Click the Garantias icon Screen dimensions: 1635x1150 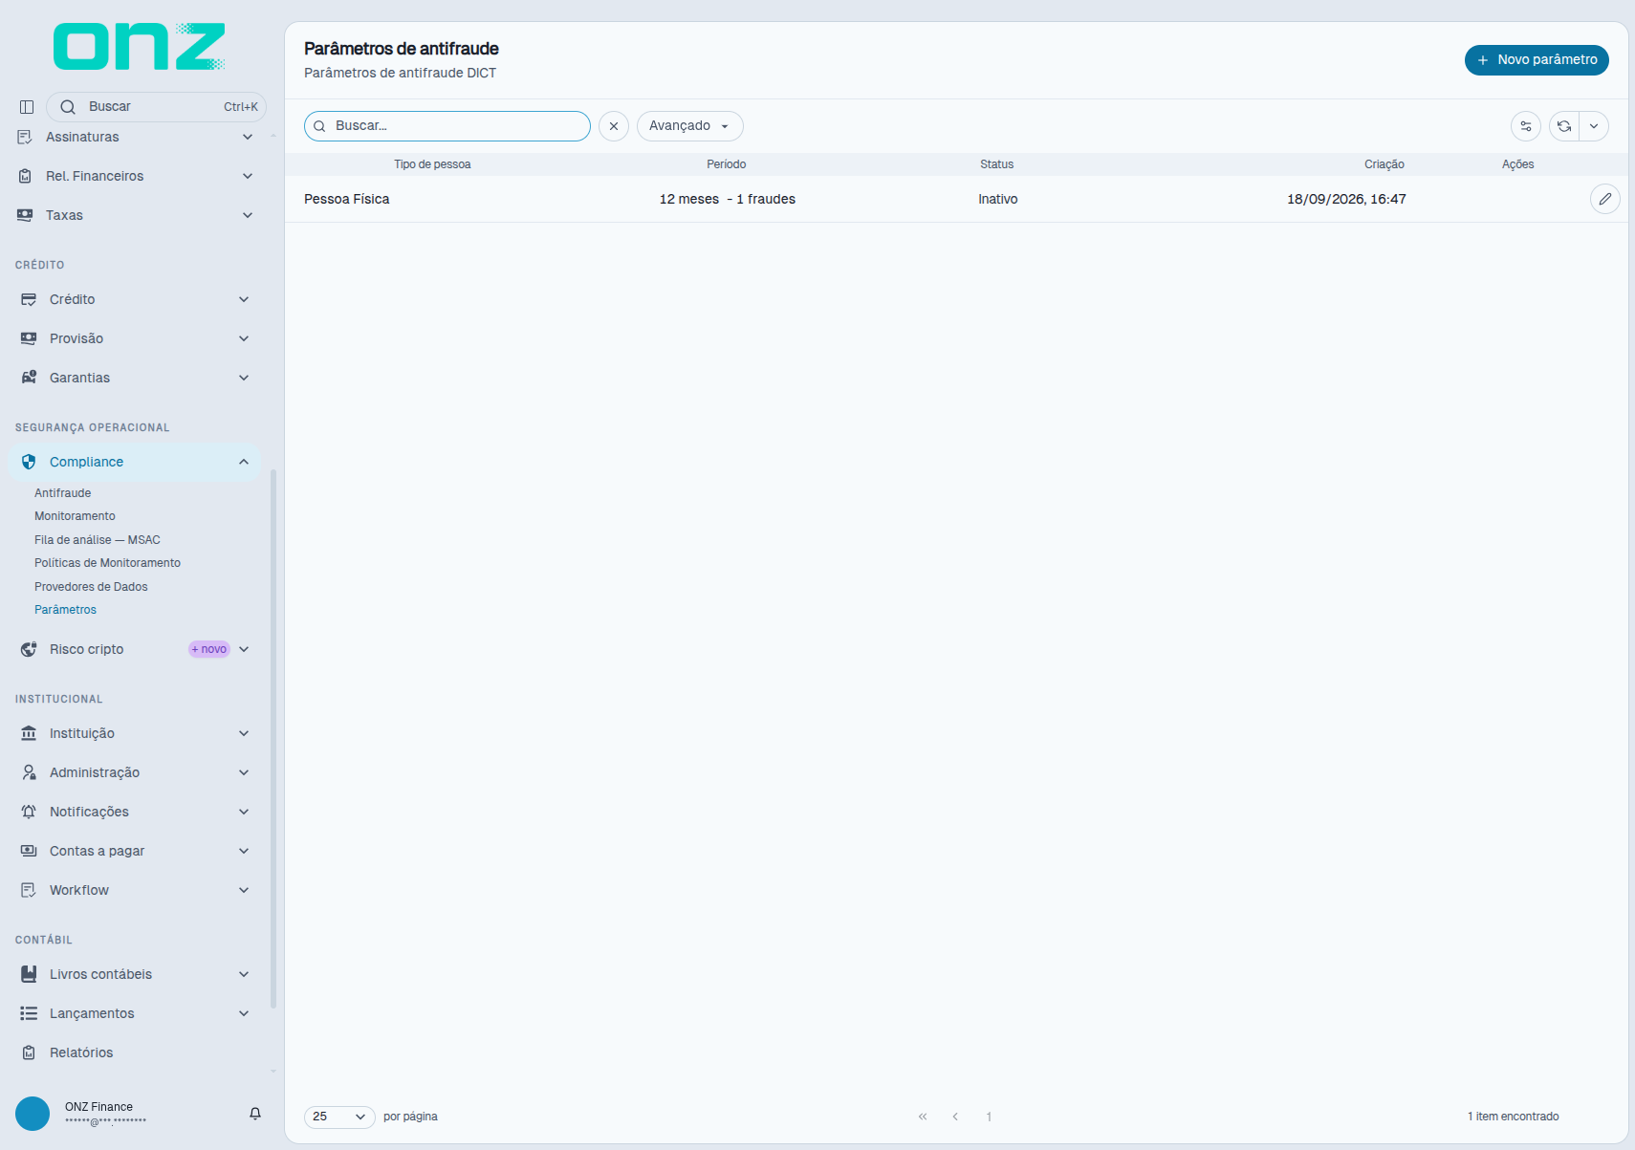click(29, 378)
